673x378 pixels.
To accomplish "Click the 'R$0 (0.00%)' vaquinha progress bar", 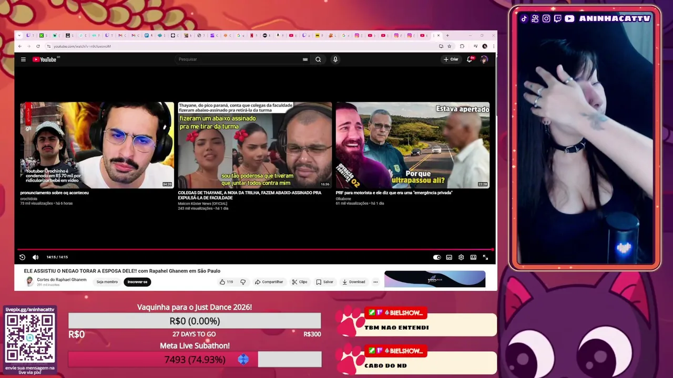I will coord(195,321).
